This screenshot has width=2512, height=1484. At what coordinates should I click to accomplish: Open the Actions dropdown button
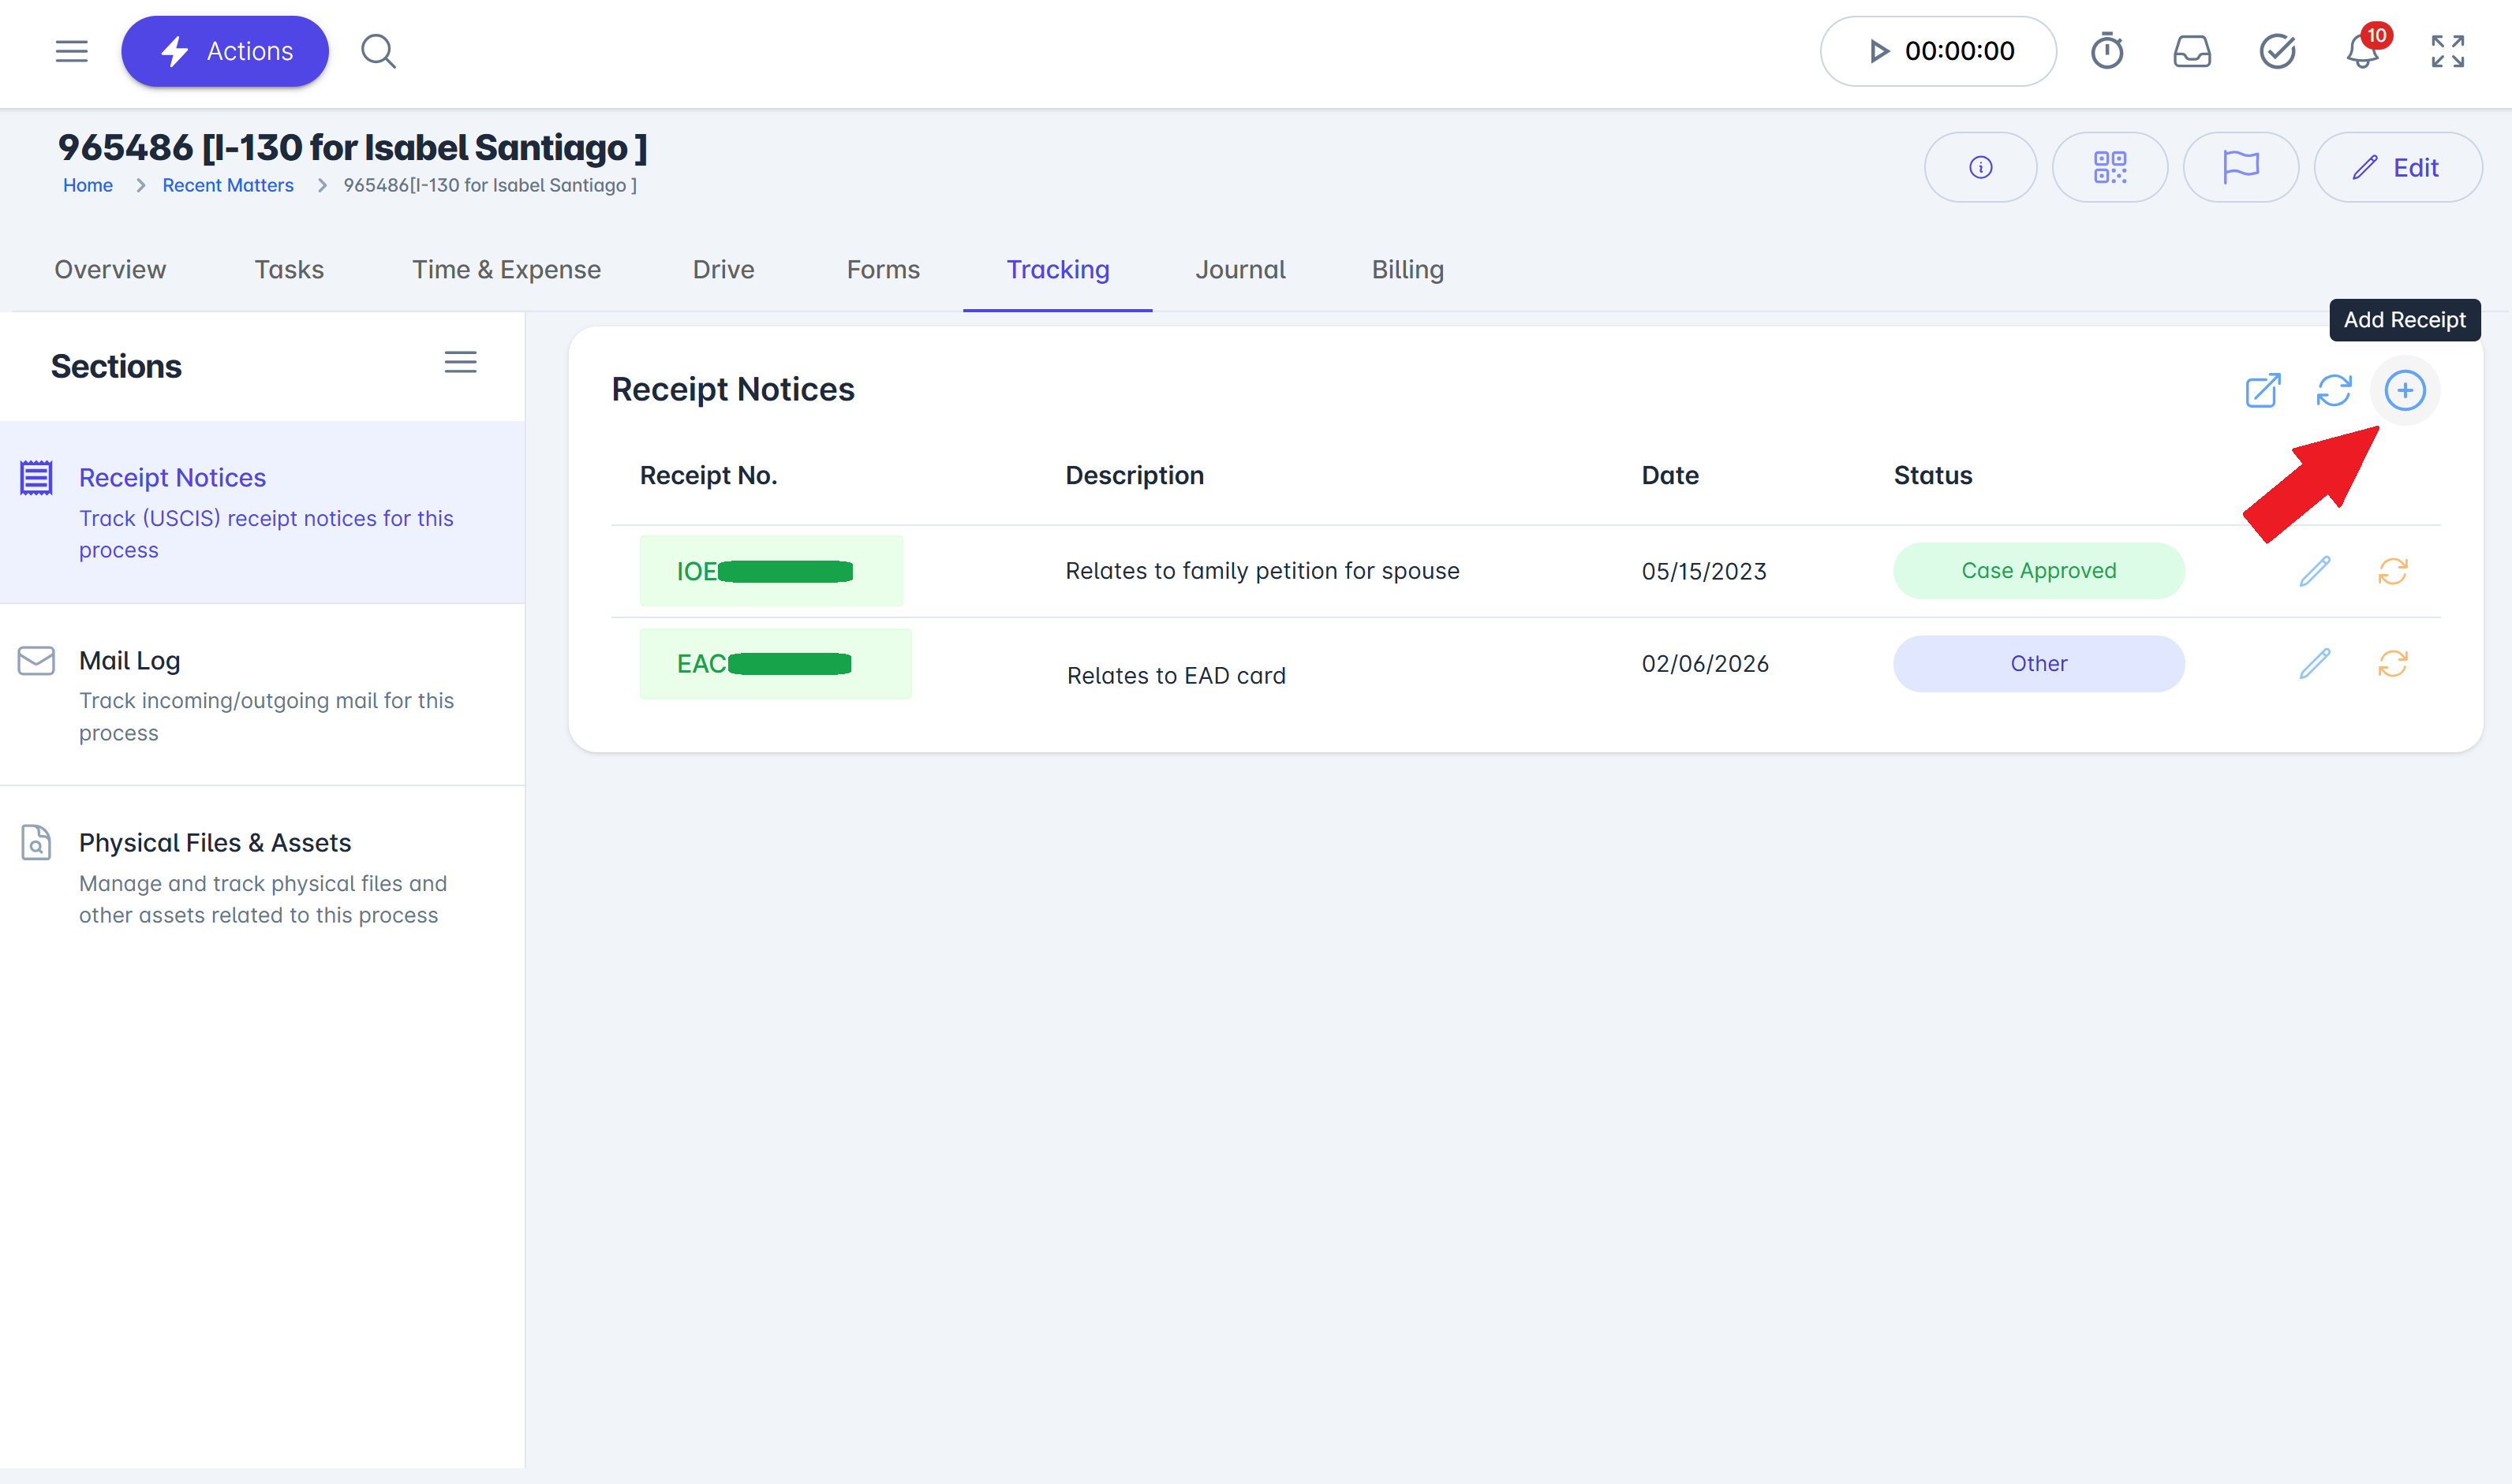pyautogui.click(x=225, y=51)
